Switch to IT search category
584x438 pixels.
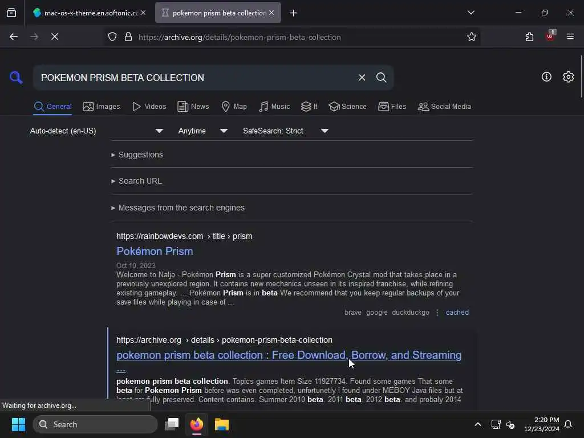pyautogui.click(x=309, y=107)
